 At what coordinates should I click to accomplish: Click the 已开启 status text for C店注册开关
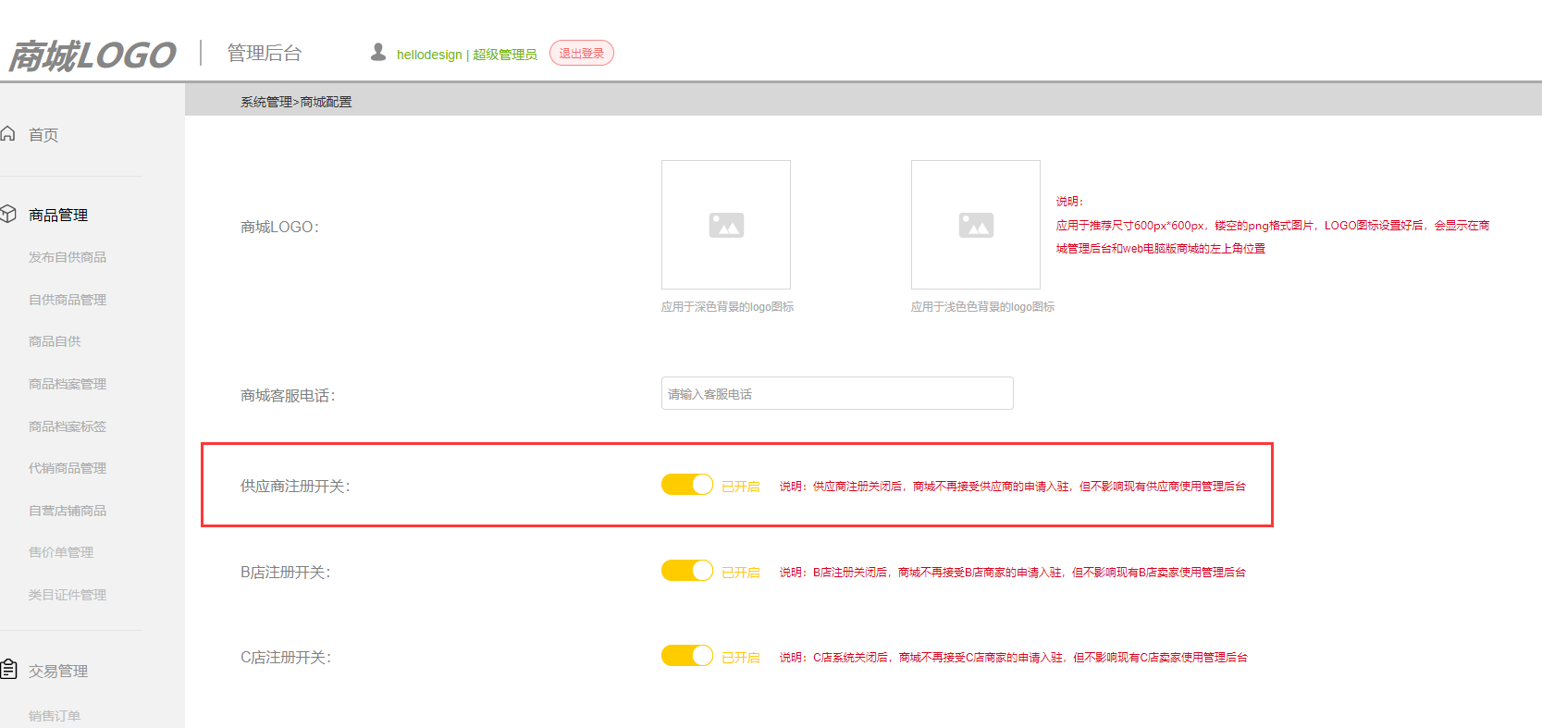pos(741,658)
